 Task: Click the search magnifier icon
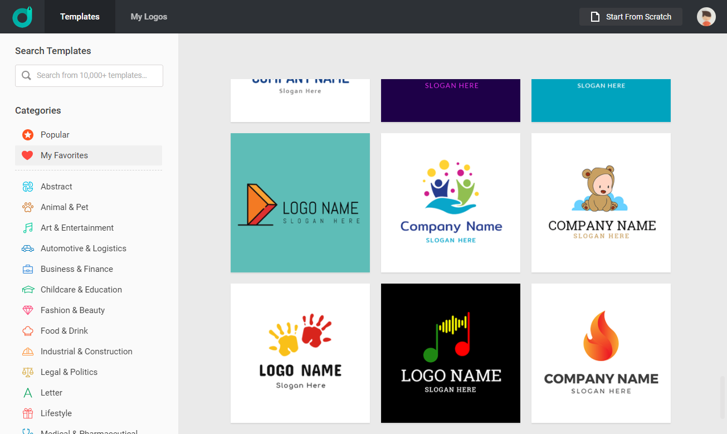click(x=26, y=75)
